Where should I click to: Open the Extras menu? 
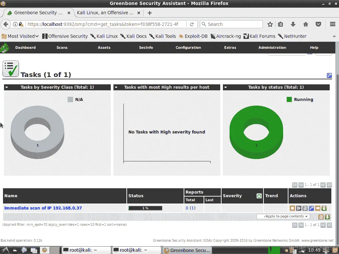click(x=230, y=47)
